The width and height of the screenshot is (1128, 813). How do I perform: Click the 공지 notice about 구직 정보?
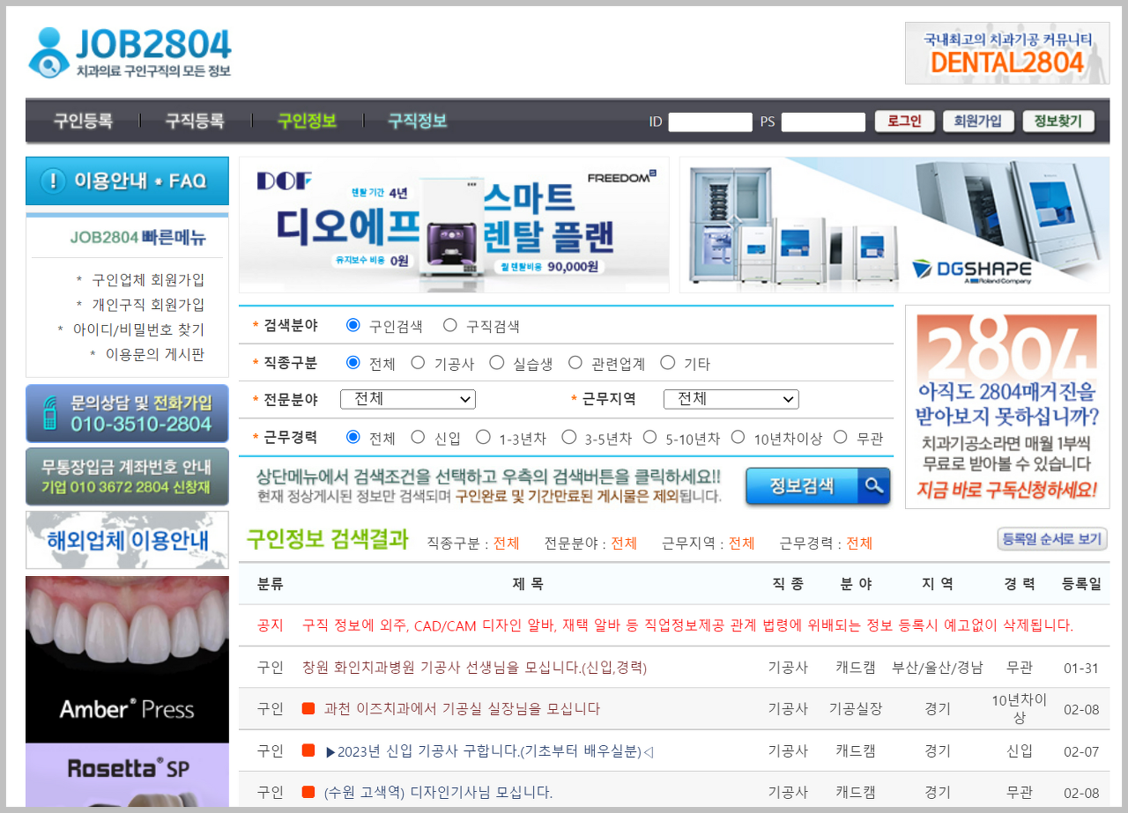(x=687, y=625)
